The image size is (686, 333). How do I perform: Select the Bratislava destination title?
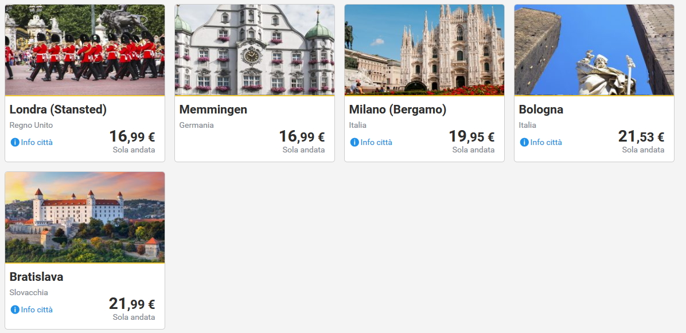[x=36, y=277]
